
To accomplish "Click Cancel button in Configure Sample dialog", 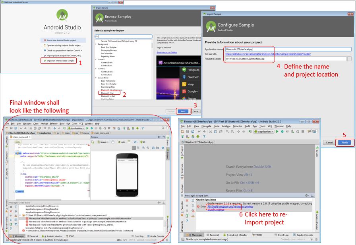I will click(x=329, y=142).
